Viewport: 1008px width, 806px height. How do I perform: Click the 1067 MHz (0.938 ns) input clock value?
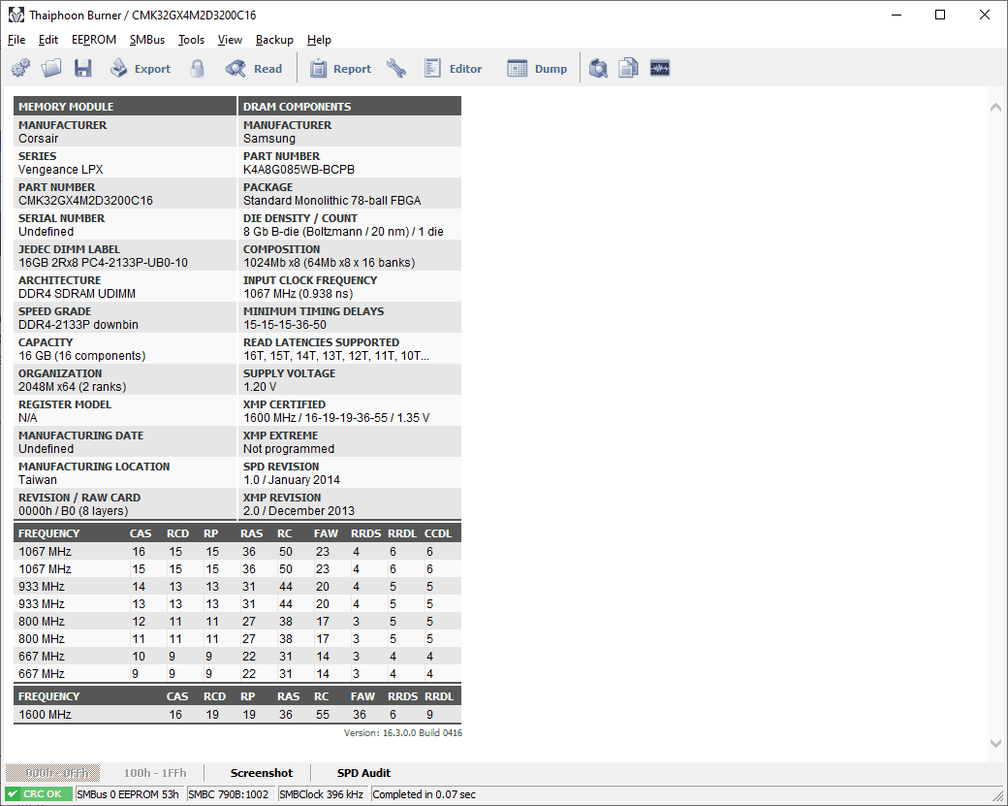click(299, 294)
